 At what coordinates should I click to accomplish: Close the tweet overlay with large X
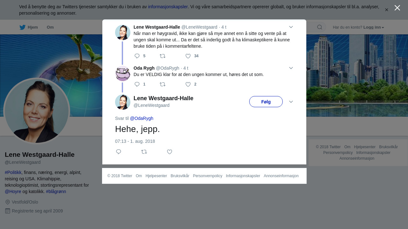[397, 8]
